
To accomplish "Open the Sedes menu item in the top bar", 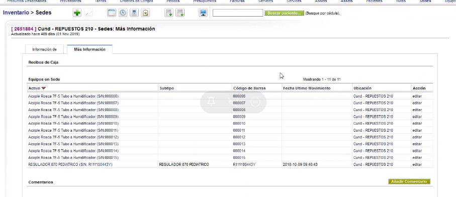I will pyautogui.click(x=425, y=1).
